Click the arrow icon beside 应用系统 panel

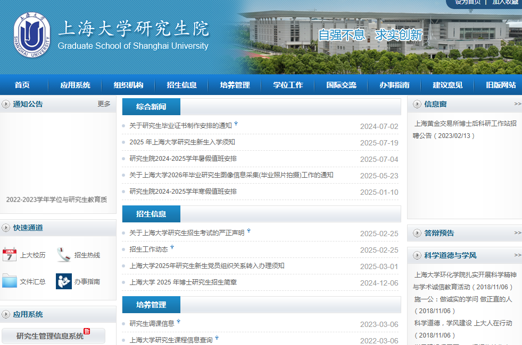(6, 314)
